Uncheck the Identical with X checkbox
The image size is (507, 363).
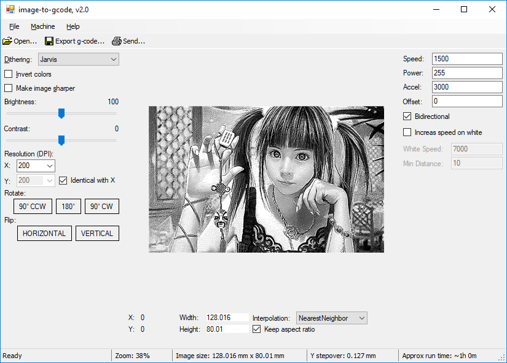[63, 180]
